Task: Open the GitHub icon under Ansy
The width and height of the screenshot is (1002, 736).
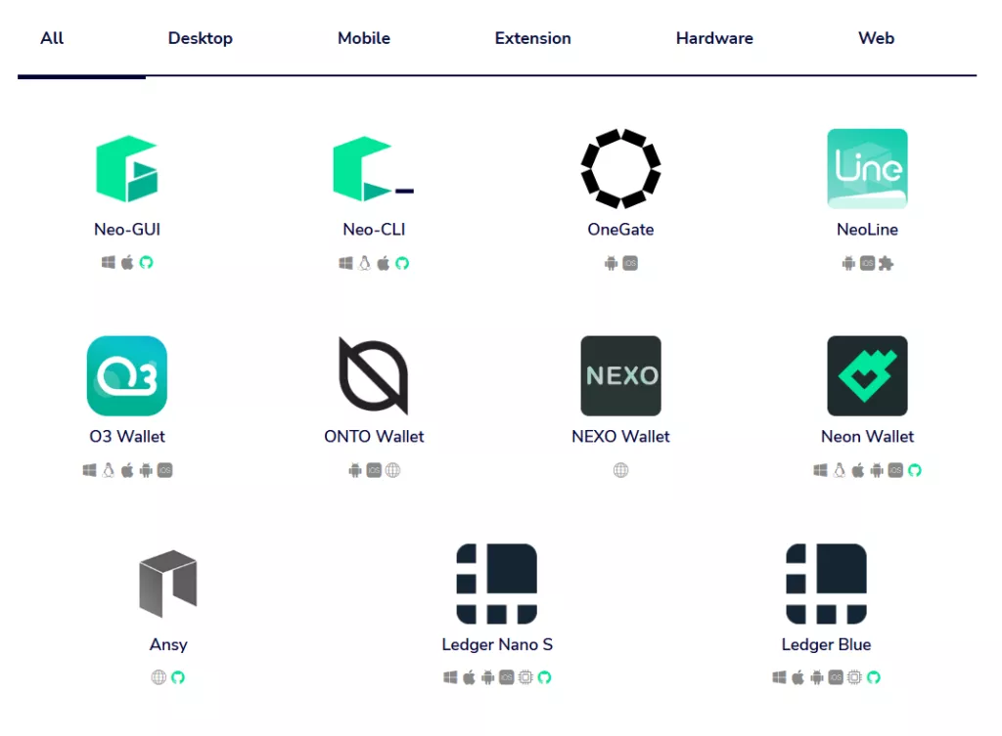Action: point(178,677)
